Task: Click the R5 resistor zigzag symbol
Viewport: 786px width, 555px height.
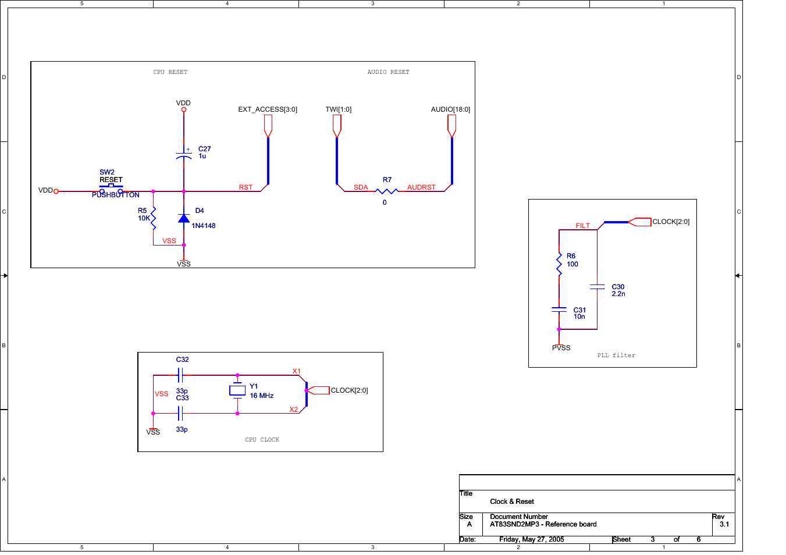Action: coord(153,218)
